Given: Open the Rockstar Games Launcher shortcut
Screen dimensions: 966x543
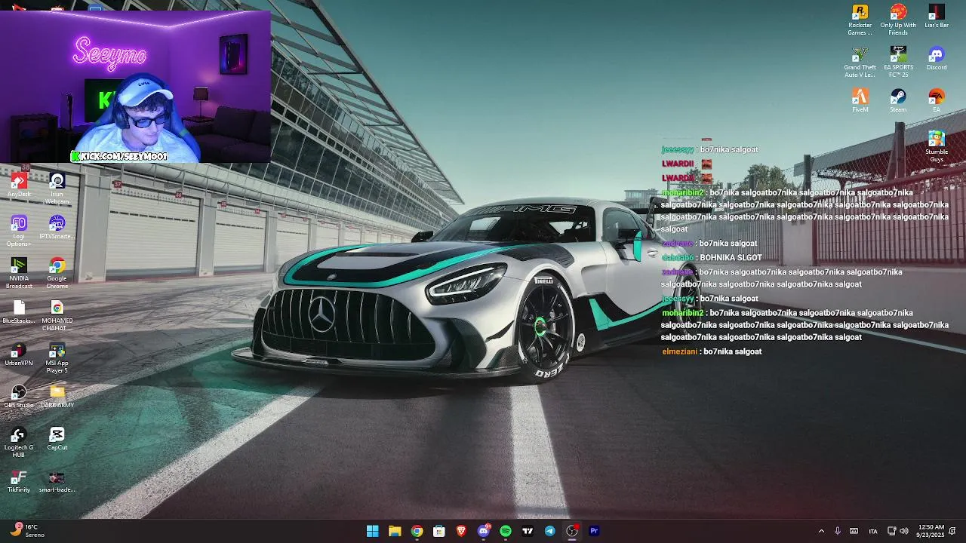Looking at the screenshot, I should click(x=860, y=20).
